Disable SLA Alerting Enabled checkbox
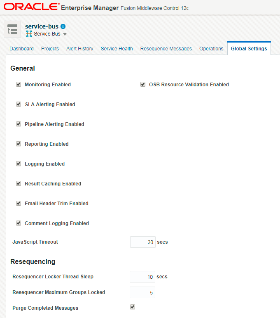Screen dimensions: 280x318 click(19, 104)
